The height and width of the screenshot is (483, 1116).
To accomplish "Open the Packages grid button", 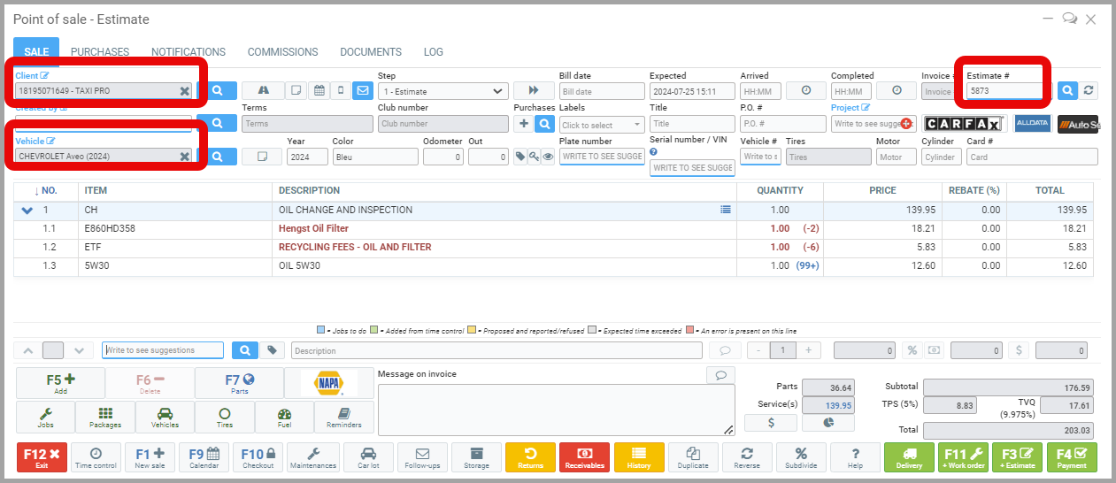I will [x=105, y=417].
